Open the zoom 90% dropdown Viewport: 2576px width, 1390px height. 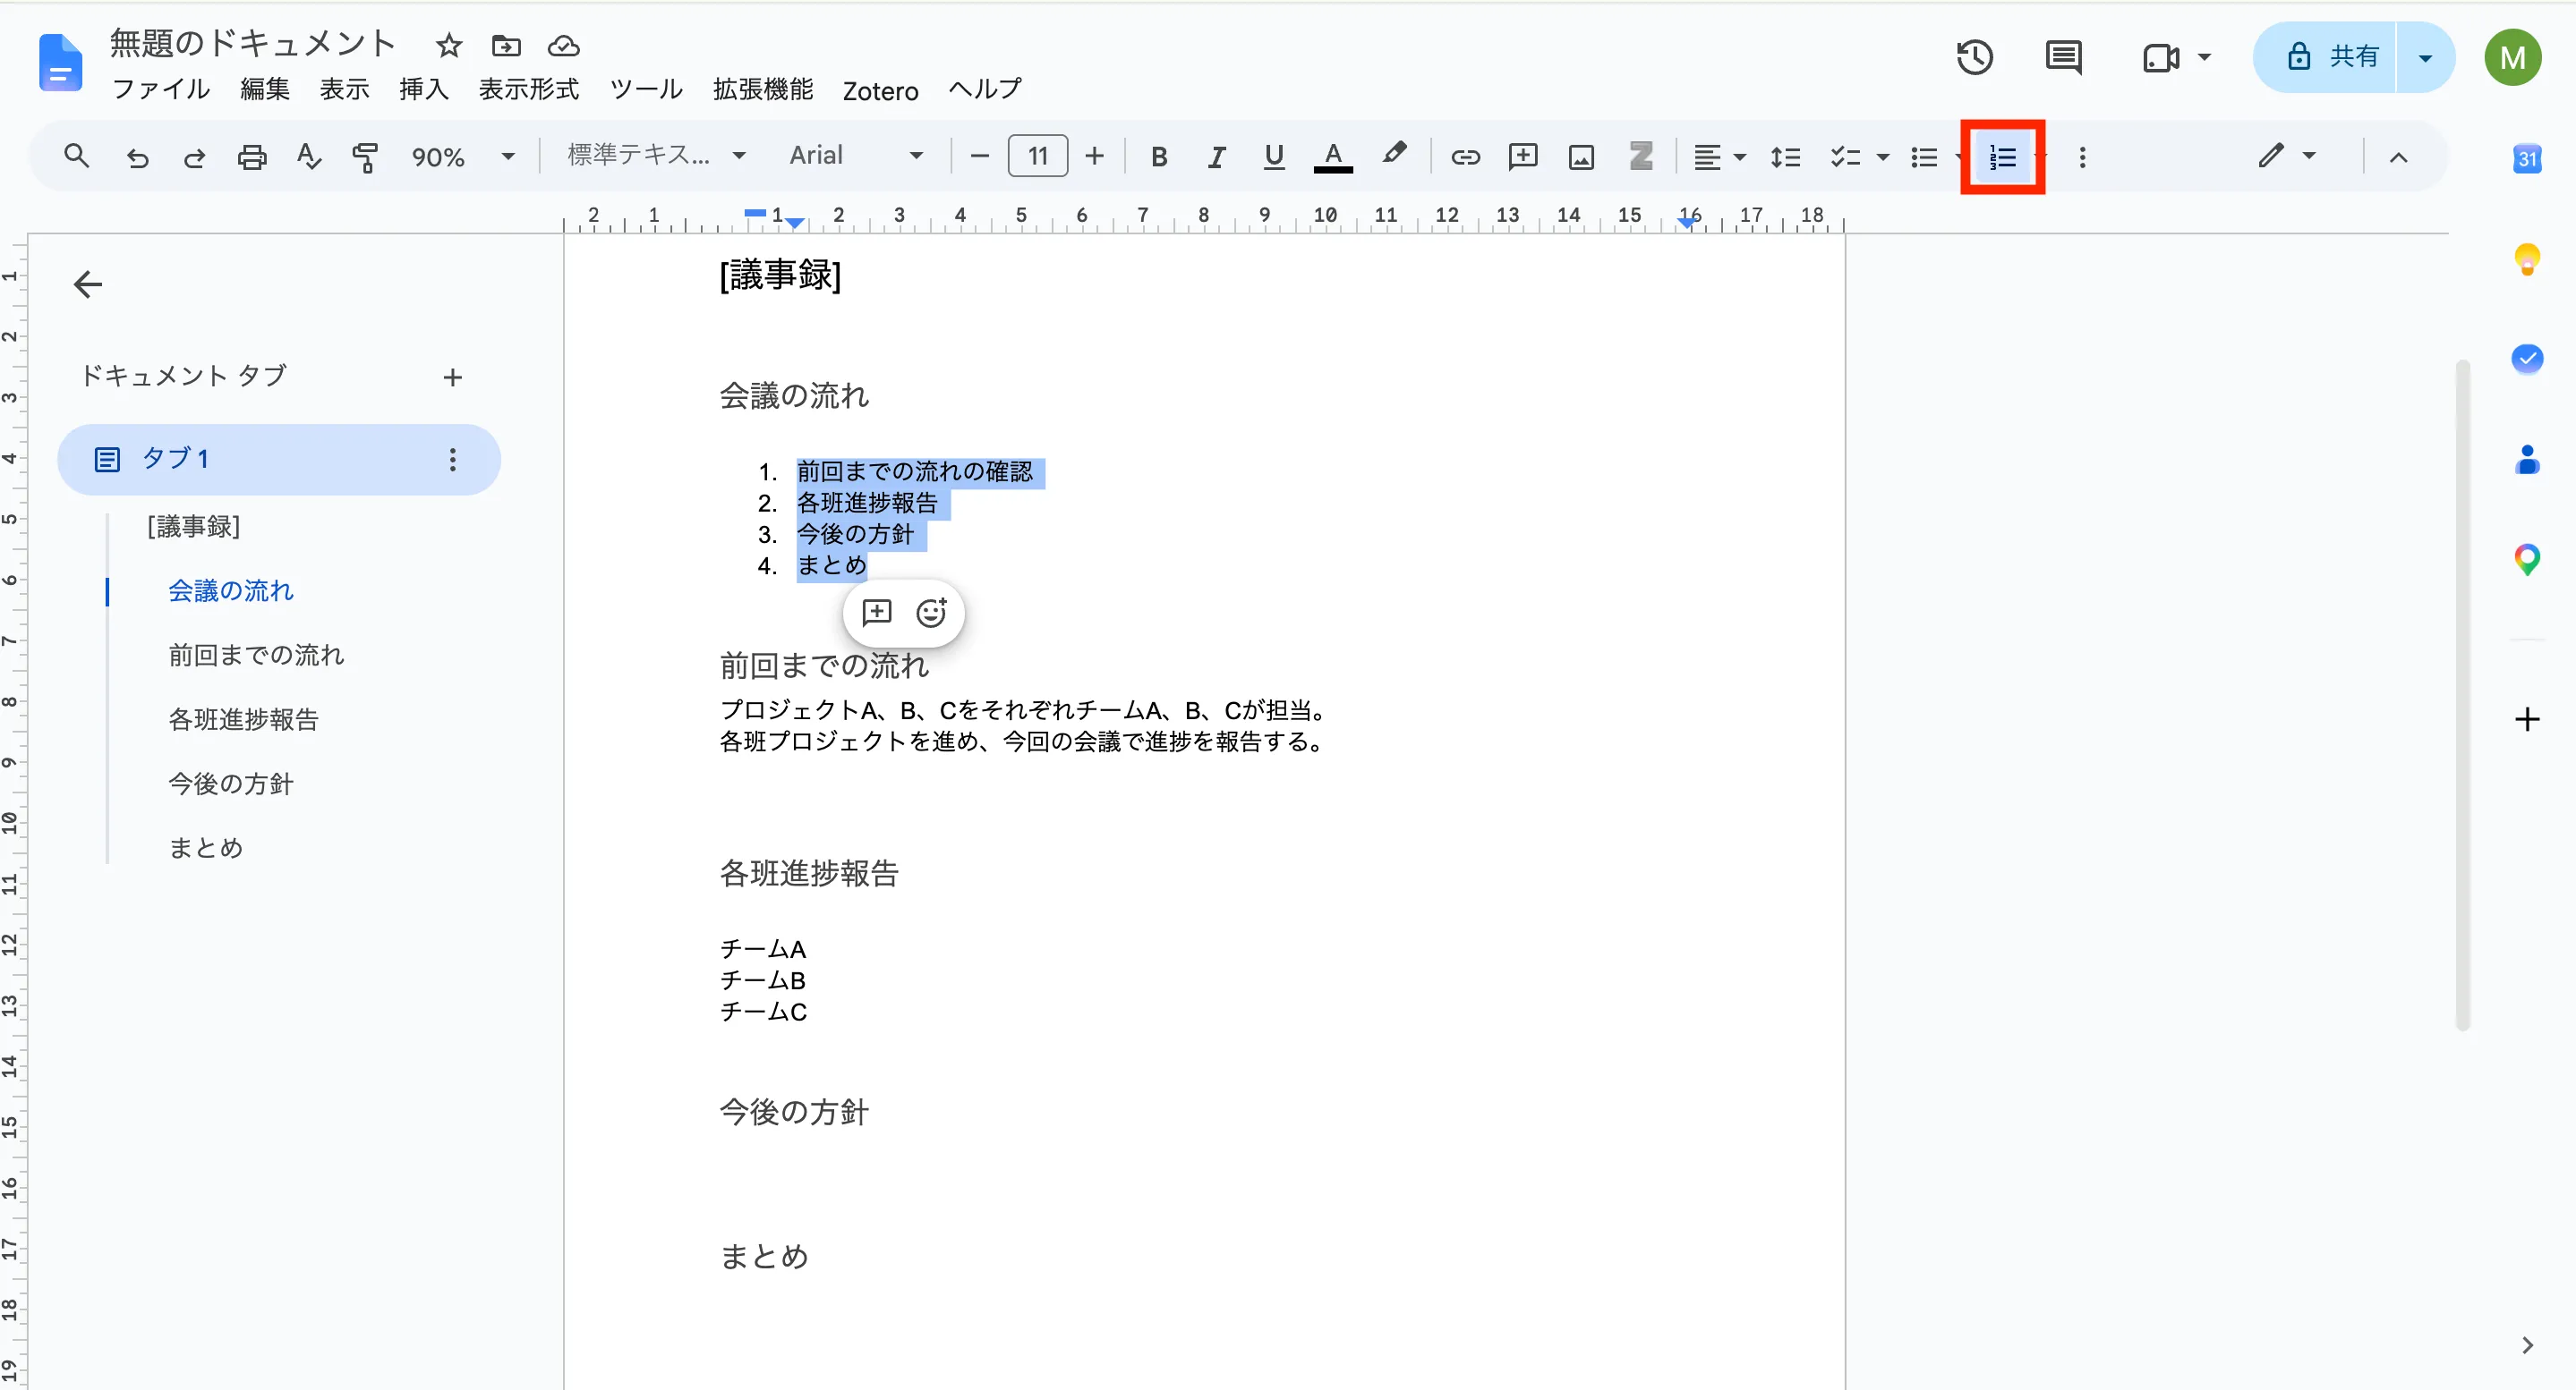pyautogui.click(x=463, y=157)
